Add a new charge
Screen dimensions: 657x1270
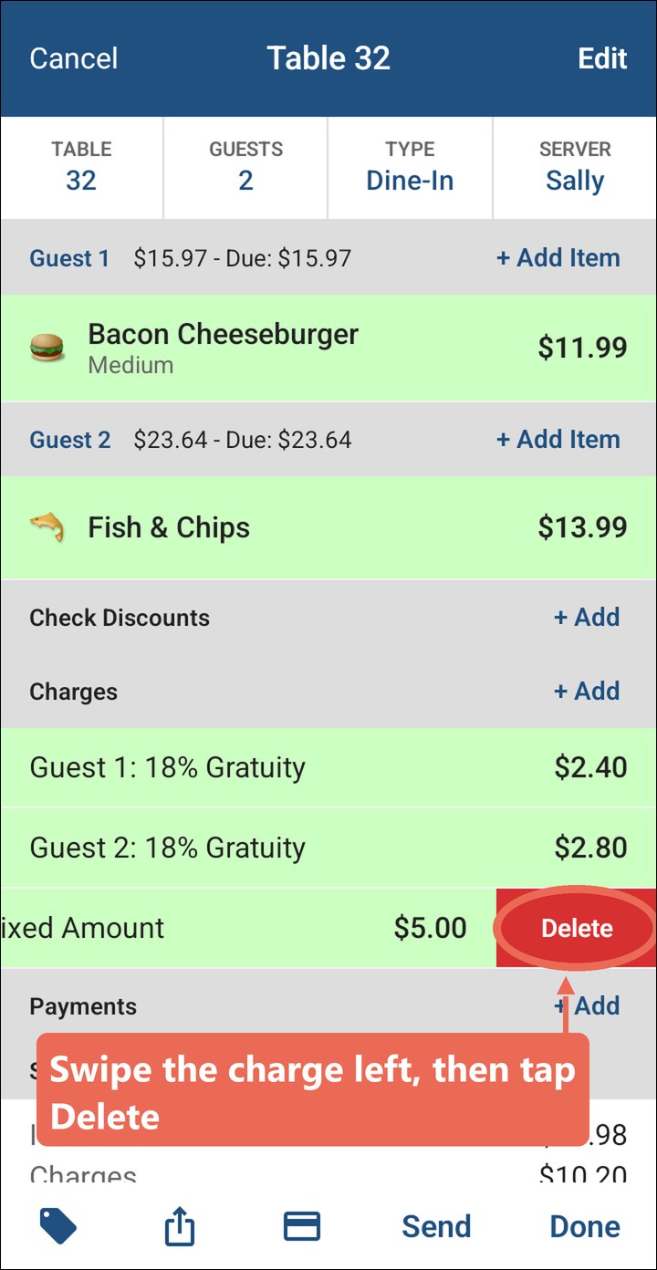pyautogui.click(x=587, y=691)
